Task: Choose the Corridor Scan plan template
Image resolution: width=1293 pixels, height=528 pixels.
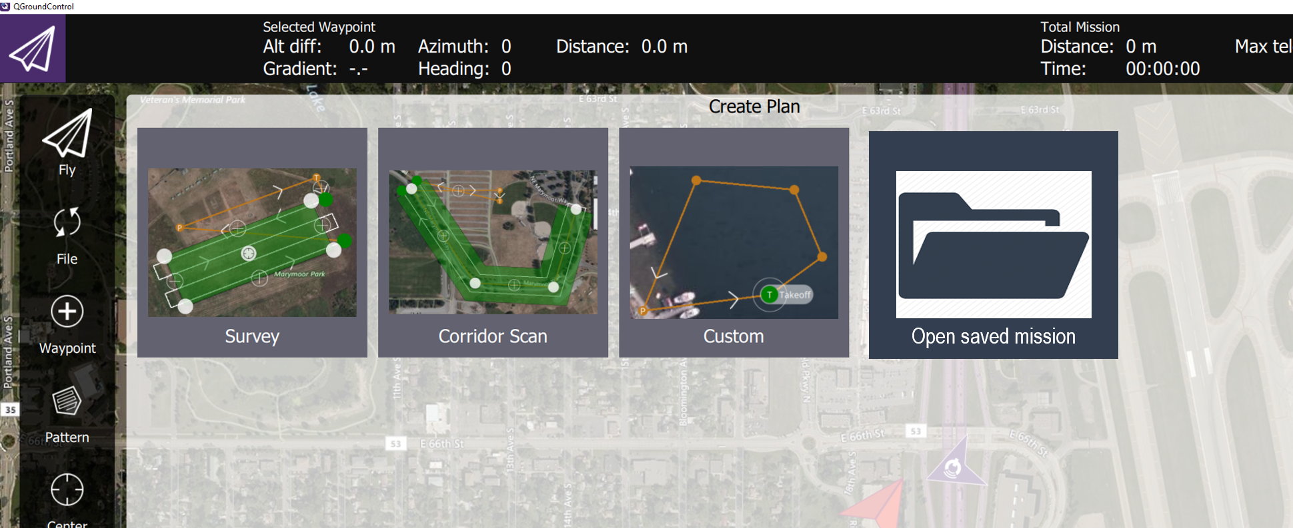Action: 493,242
